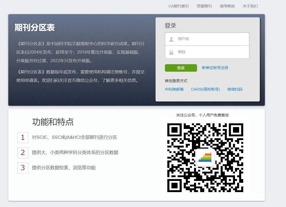This screenshot has height=207, width=286.
Task: Click the padlock icon beside 密码
Action: coord(171,52)
